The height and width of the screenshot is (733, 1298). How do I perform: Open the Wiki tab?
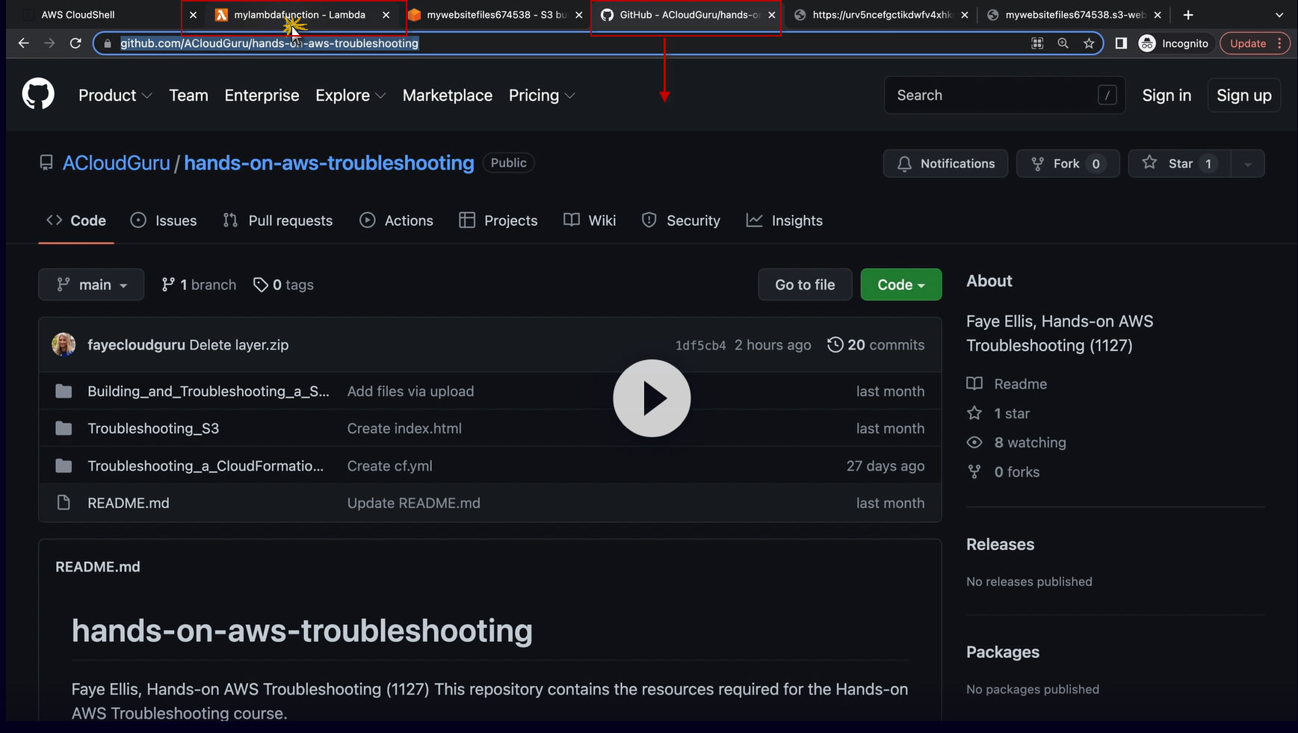point(590,220)
